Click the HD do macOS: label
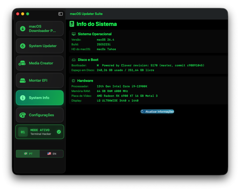The width and height of the screenshot is (240, 191). click(81, 49)
